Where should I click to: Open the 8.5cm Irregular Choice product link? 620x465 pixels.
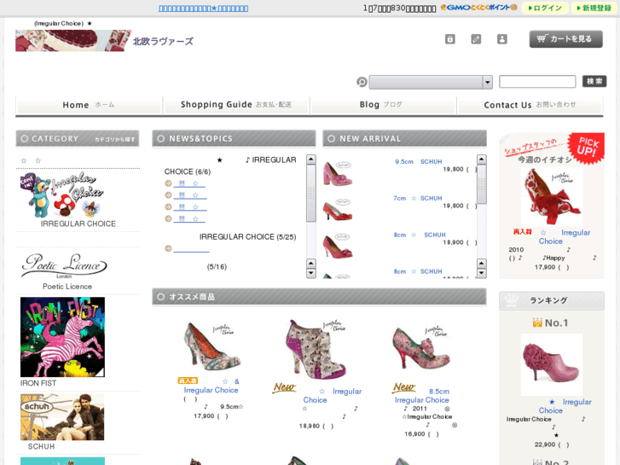[x=422, y=396]
